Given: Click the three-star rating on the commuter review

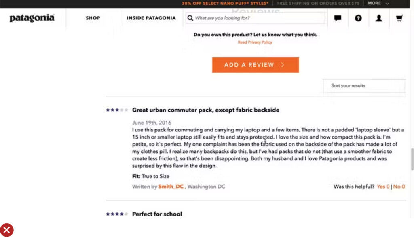Looking at the screenshot, I should point(117,110).
